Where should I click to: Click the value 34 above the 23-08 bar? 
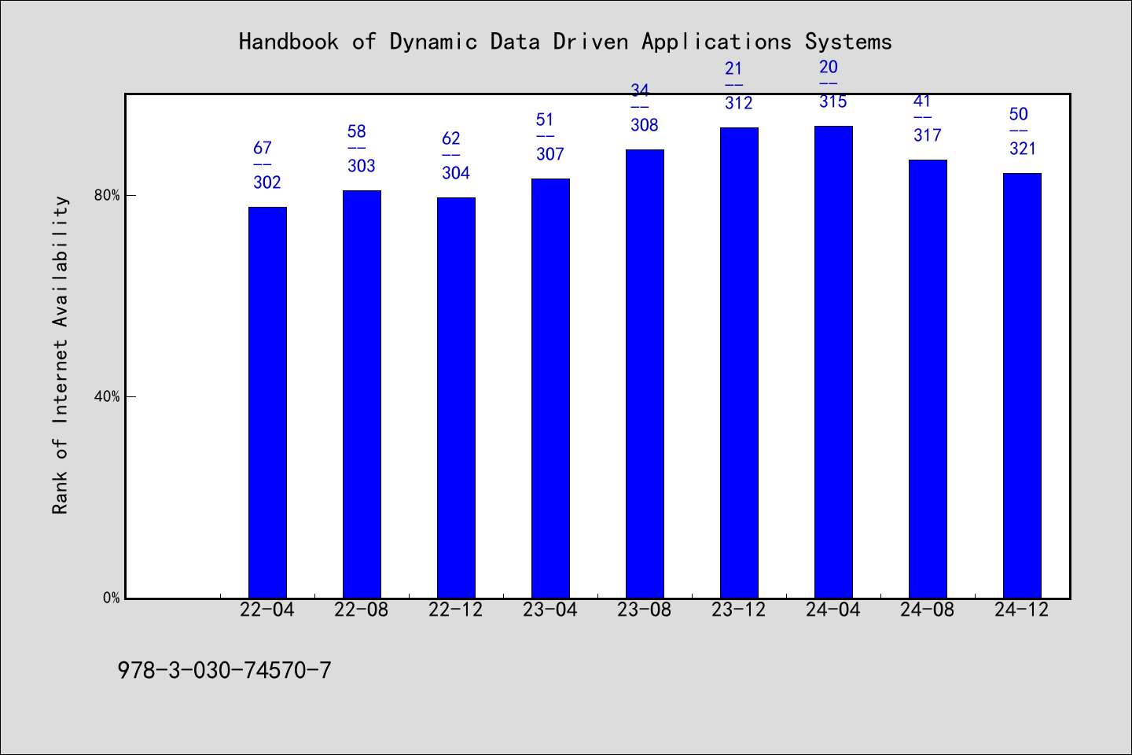640,90
